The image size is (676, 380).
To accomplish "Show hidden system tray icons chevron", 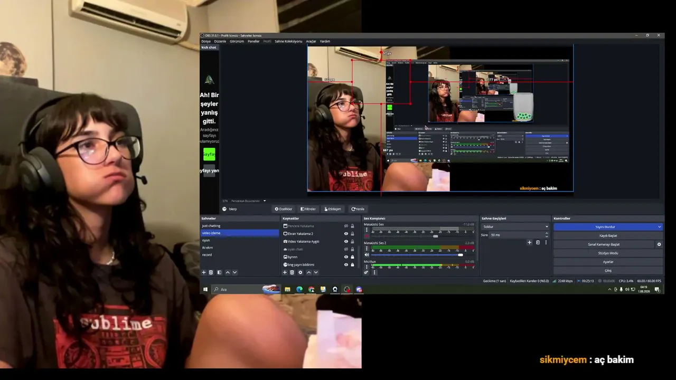I will (609, 289).
